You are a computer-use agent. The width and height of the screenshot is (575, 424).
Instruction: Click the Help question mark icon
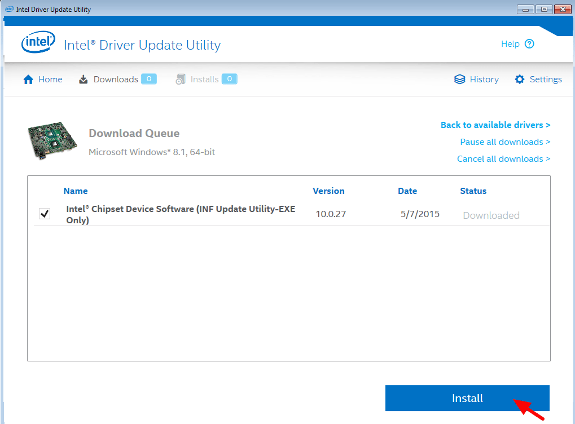coord(529,44)
